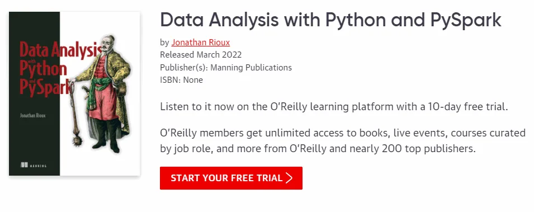534x212 pixels.
Task: Open the Jonathan Rioux author link
Action: (201, 43)
